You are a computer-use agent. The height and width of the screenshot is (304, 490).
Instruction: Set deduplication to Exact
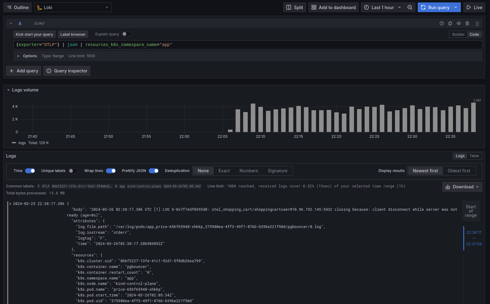[x=224, y=171]
